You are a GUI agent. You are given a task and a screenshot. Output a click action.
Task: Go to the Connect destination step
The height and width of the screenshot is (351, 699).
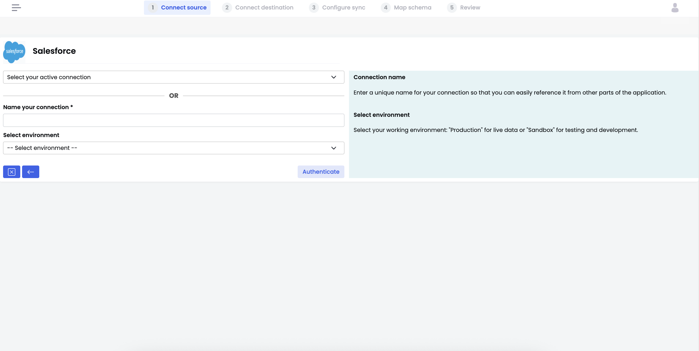[x=258, y=8]
